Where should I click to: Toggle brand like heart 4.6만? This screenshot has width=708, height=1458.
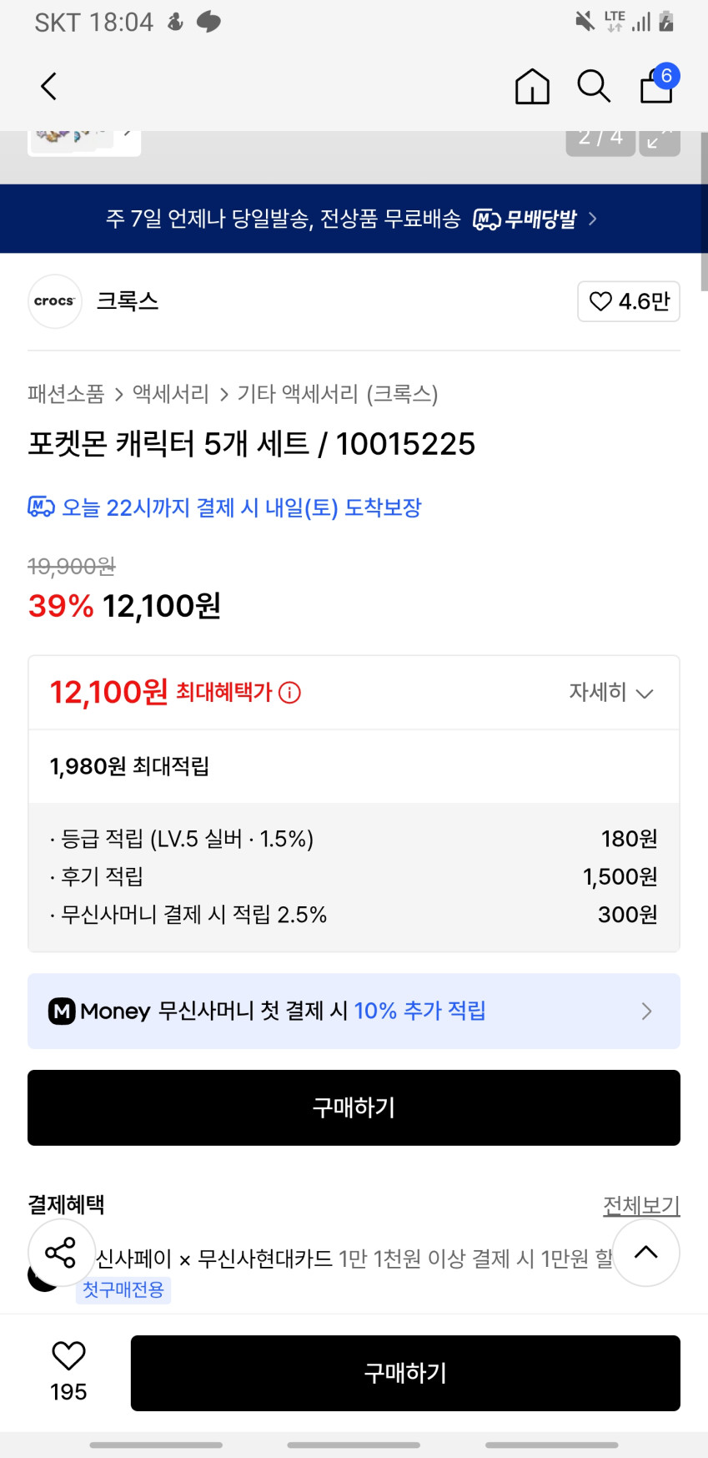tap(629, 301)
